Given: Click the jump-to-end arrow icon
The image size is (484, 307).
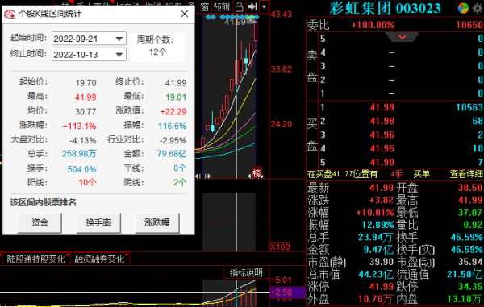Looking at the screenshot, I should point(252,6).
